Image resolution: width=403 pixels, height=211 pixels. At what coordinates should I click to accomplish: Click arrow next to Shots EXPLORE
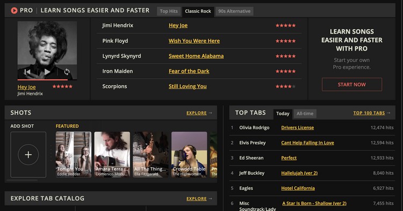pyautogui.click(x=210, y=113)
